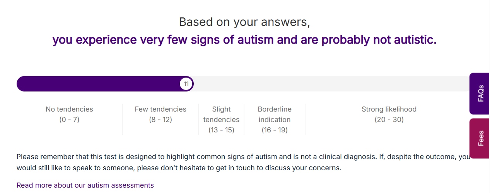The image size is (490, 193).
Task: Select the 'Strong likelihood' category label
Action: [x=389, y=109]
